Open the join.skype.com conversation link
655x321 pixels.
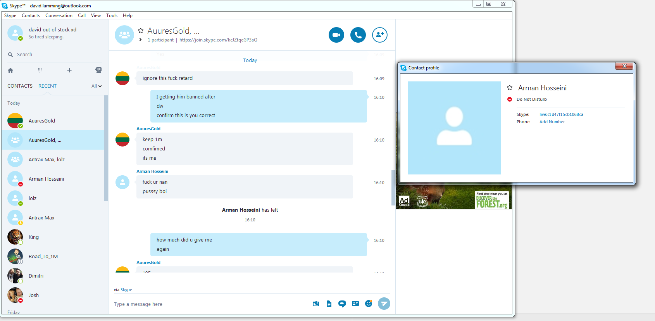(x=218, y=40)
